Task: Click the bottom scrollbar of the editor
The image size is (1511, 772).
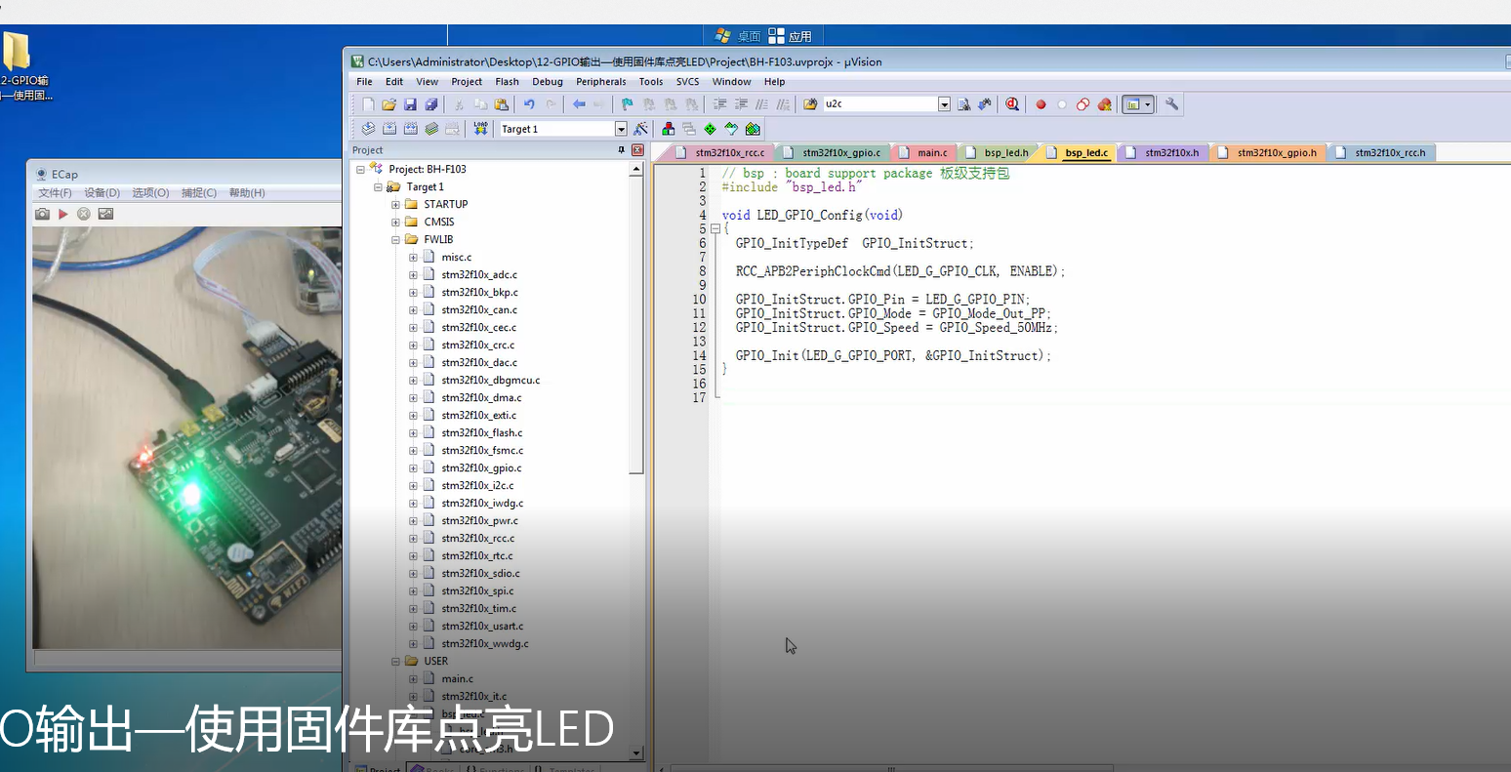Action: coord(890,769)
